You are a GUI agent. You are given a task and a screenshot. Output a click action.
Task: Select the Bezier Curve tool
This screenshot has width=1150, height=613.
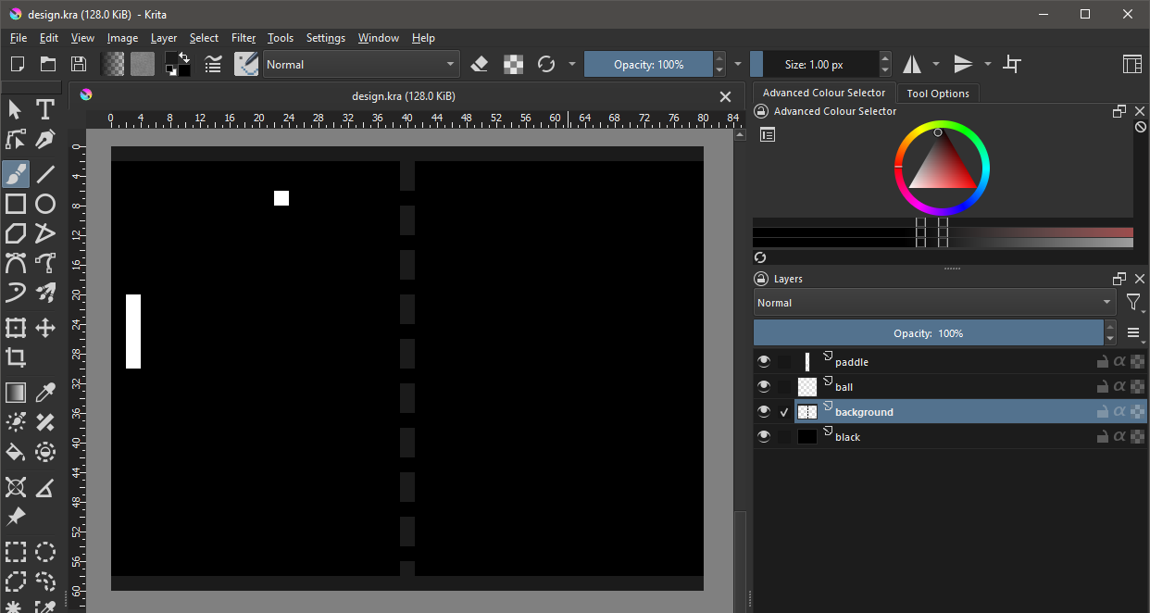tap(16, 263)
